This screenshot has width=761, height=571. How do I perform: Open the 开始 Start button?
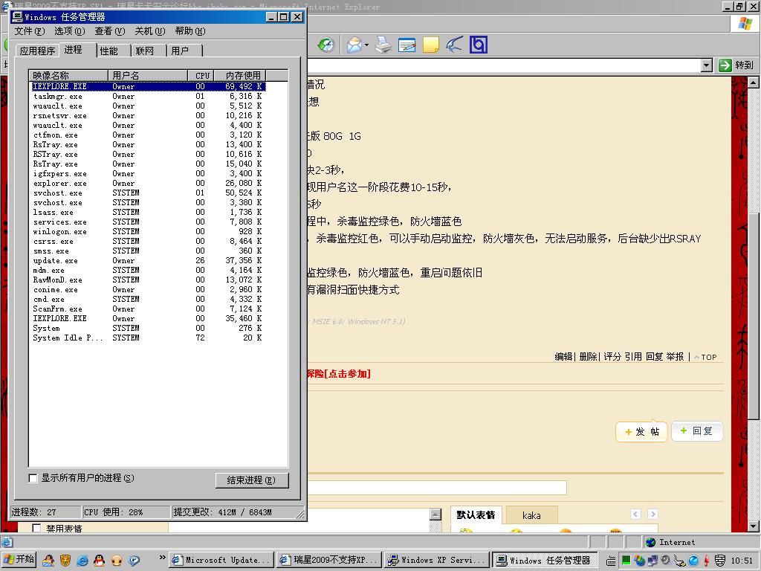coord(19,560)
